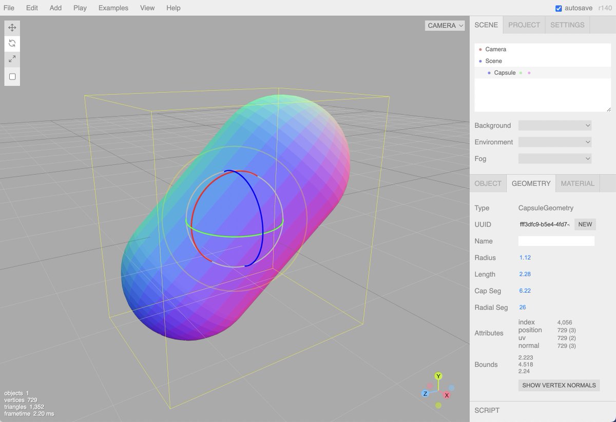The width and height of the screenshot is (616, 422).
Task: Switch to the MATERIAL tab
Action: pos(577,183)
